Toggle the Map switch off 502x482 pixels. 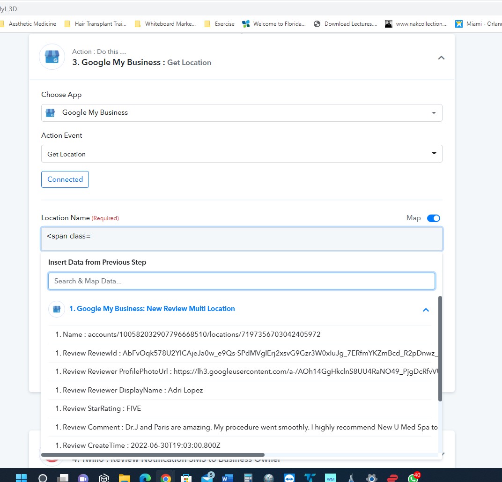[x=434, y=218]
